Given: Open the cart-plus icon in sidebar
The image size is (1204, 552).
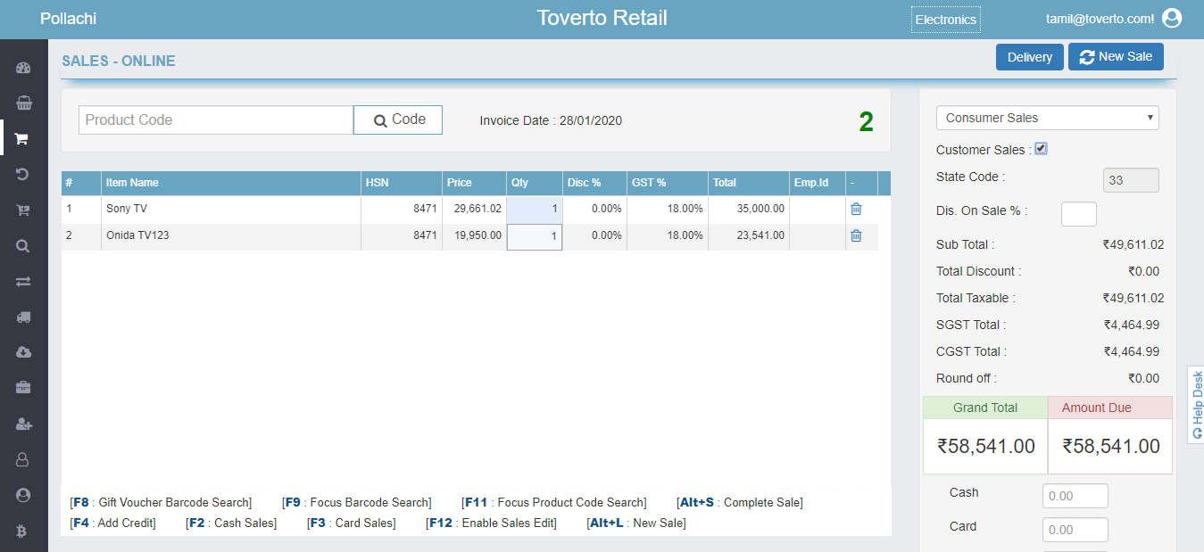Looking at the screenshot, I should pyautogui.click(x=23, y=210).
